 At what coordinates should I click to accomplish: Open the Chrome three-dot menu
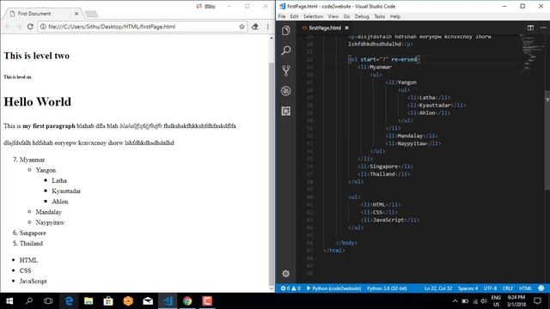click(x=267, y=27)
